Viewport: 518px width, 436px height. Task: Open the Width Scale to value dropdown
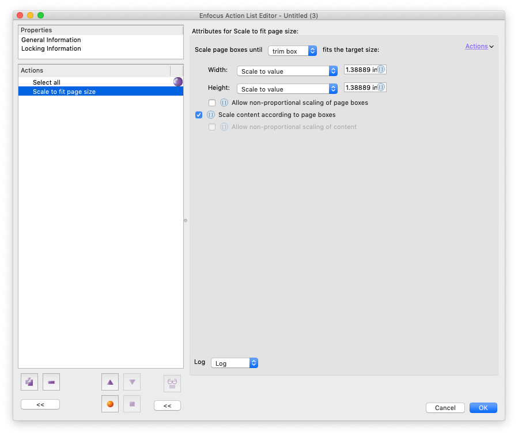pos(287,71)
